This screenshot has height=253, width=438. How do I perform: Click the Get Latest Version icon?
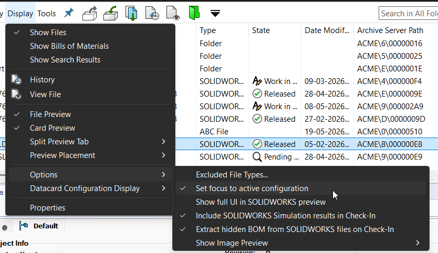[131, 13]
